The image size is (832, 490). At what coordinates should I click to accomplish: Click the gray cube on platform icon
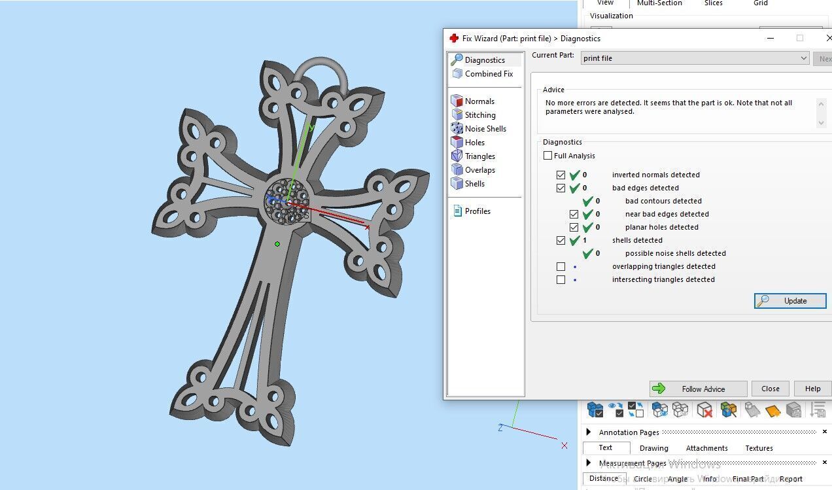752,410
